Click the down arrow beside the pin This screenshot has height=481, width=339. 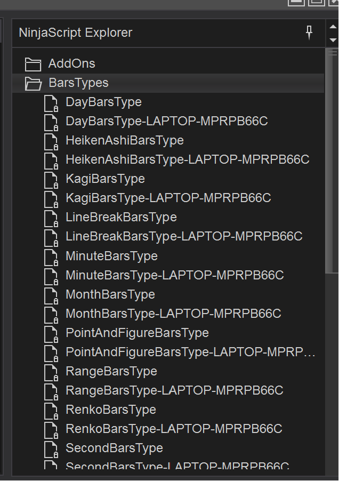(333, 40)
